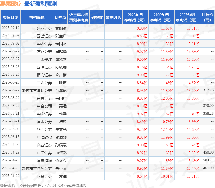Image resolution: width=215 pixels, height=188 pixels.
Task: Click the target price 504.27
Action: pos(208,160)
